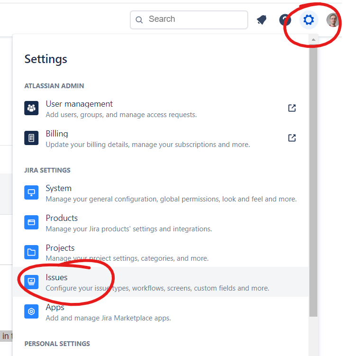The height and width of the screenshot is (356, 343).
Task: Click the 'Update your billing details' description
Action: coord(148,145)
